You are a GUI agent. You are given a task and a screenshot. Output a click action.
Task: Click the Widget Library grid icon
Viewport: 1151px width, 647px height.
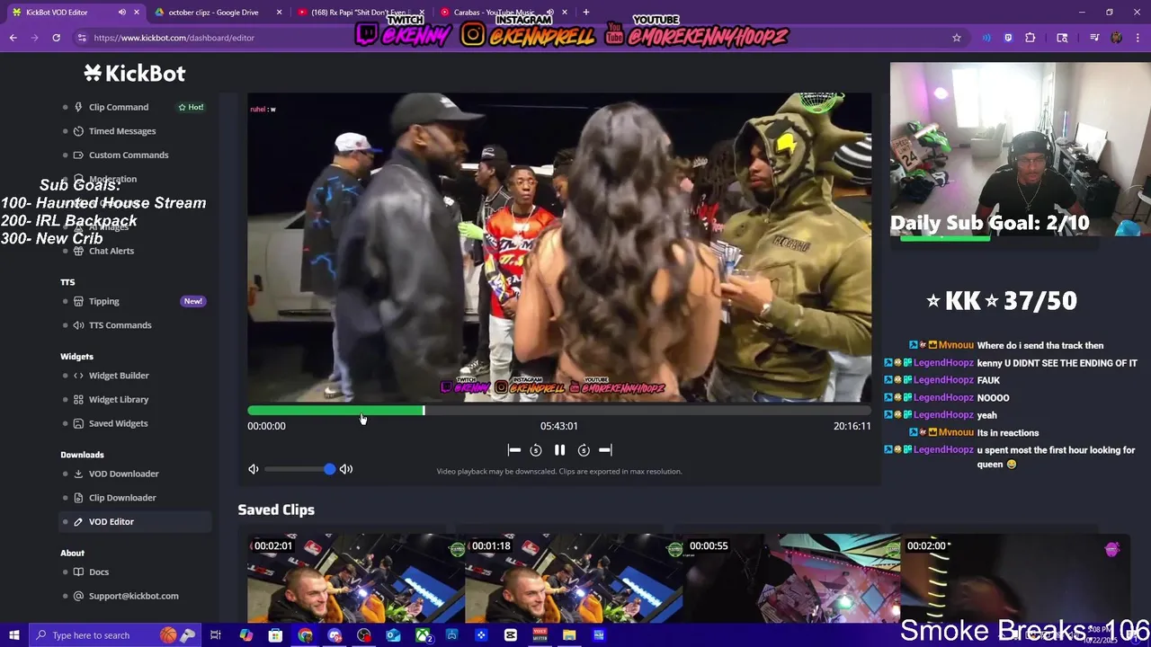[78, 399]
